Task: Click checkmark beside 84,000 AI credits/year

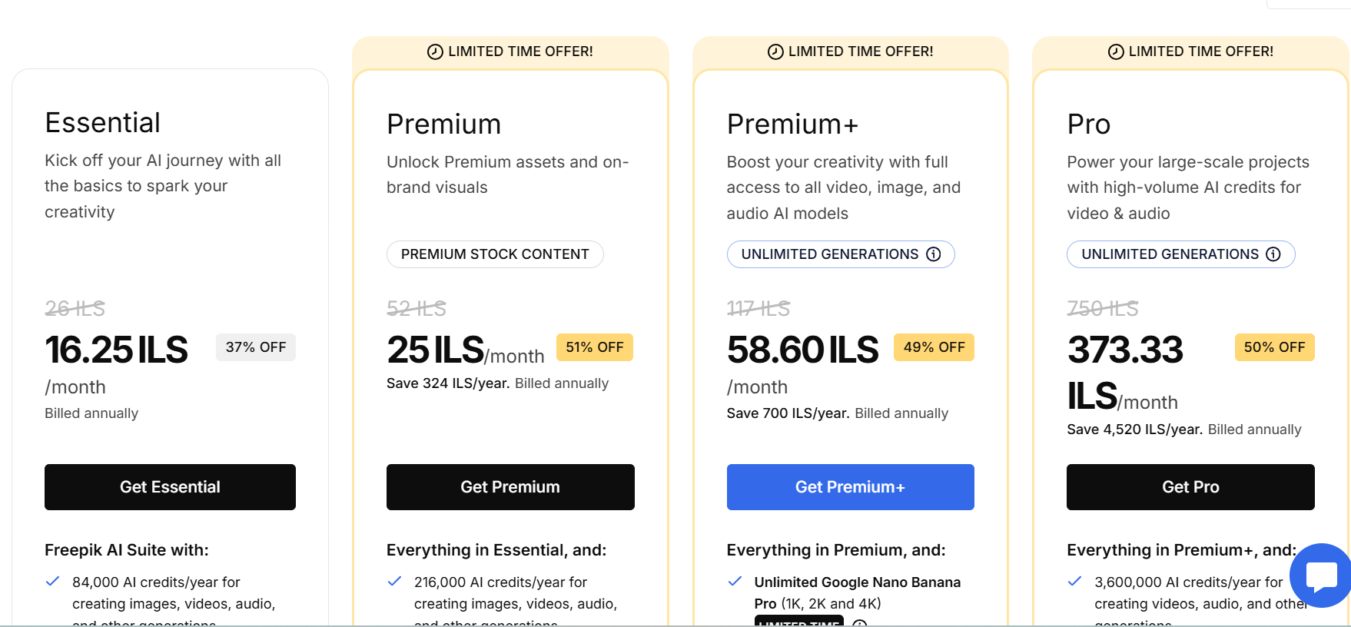Action: coord(53,582)
